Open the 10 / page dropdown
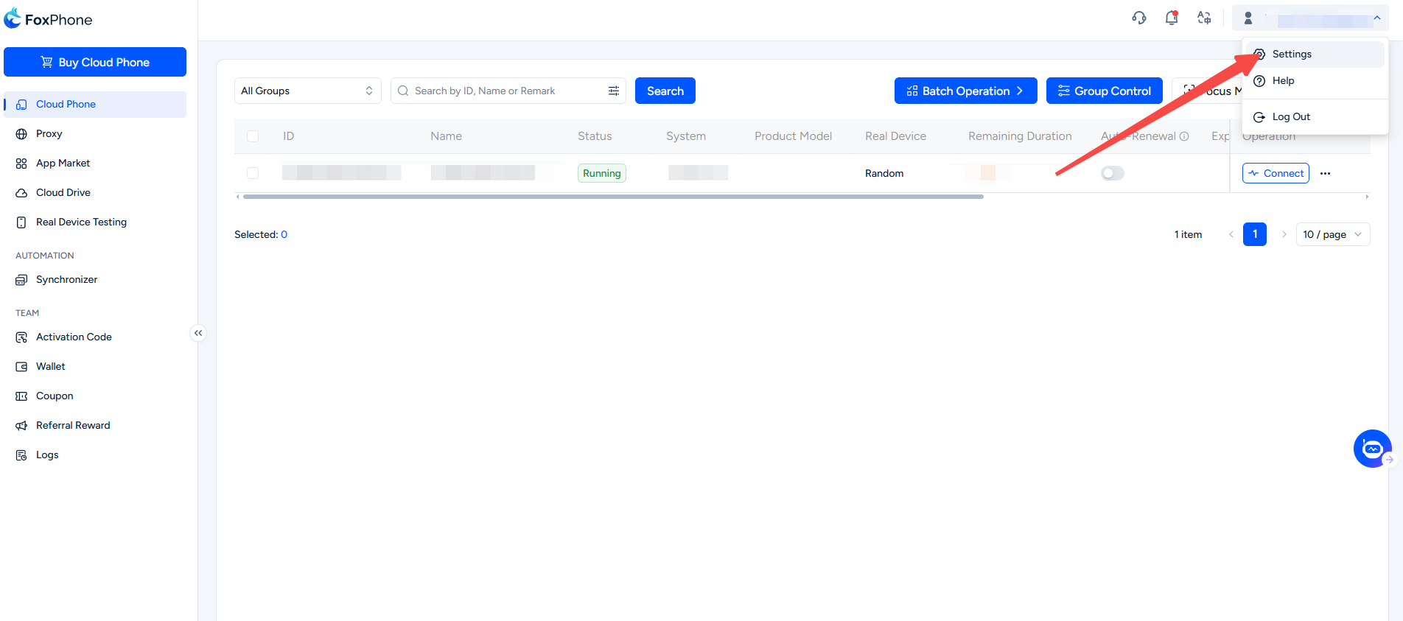 (1333, 234)
